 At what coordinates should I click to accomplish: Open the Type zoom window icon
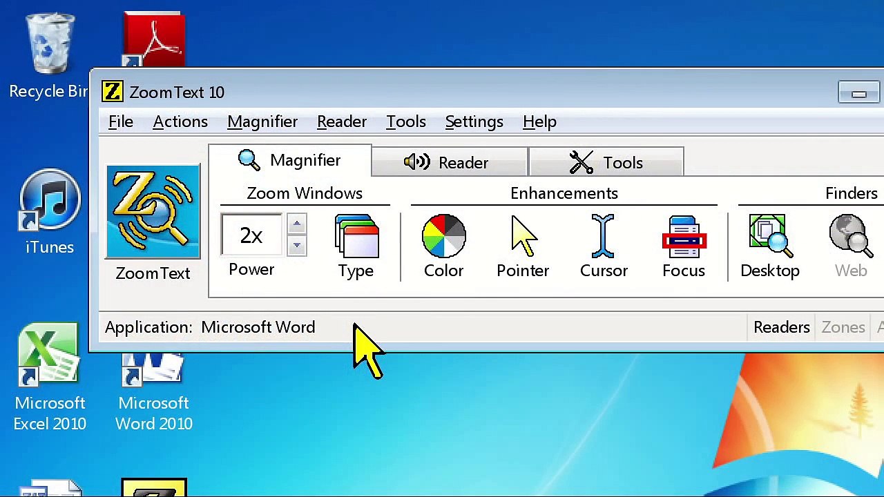point(356,236)
